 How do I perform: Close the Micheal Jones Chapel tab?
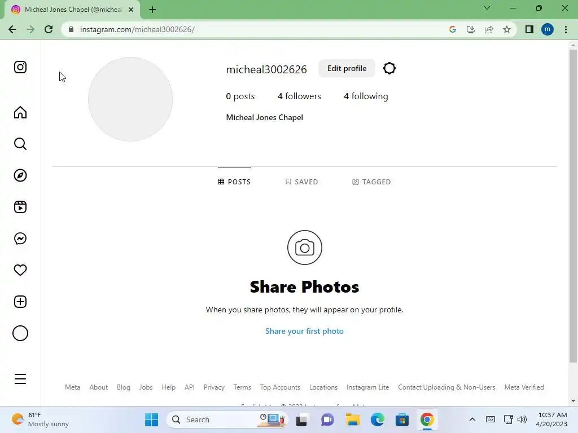(x=131, y=10)
